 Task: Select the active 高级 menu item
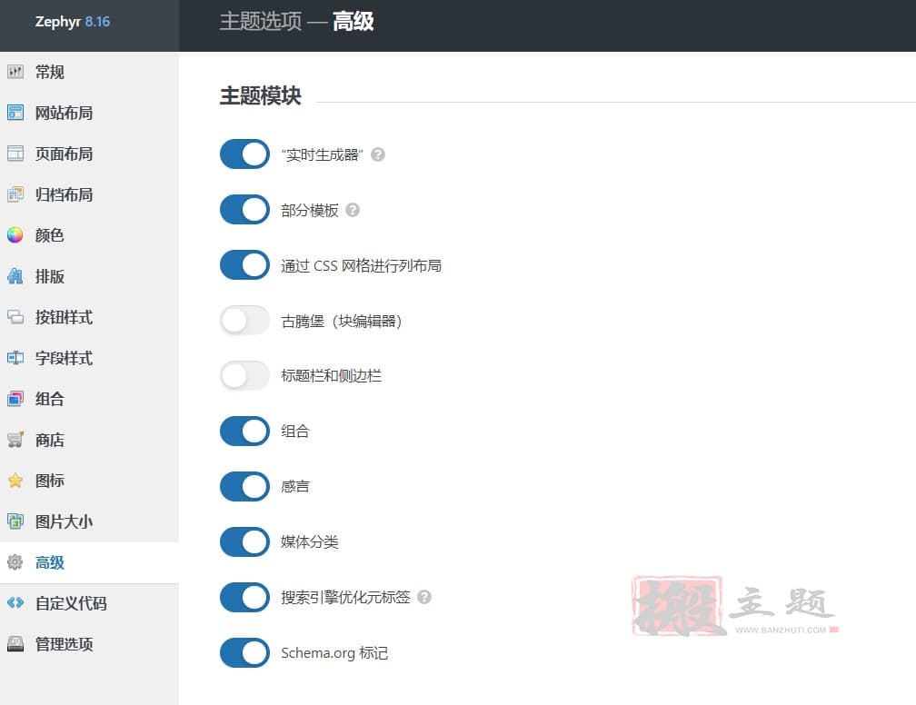(x=89, y=561)
